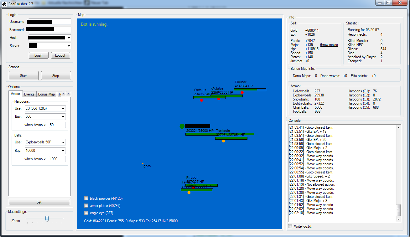Open the Host dropdown
The height and width of the screenshot is (237, 410).
[69, 38]
